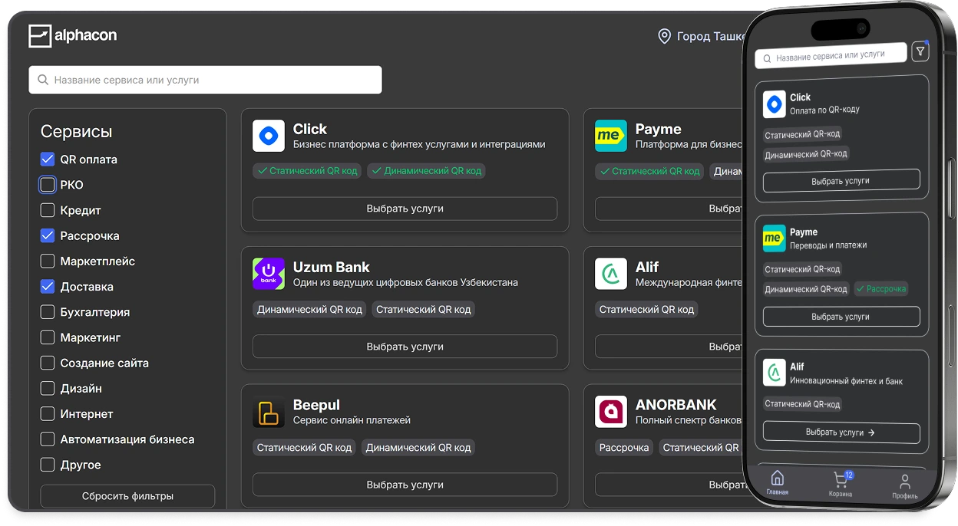Select Рассрочка tag on phone Payme card
The height and width of the screenshot is (526, 958).
pos(881,288)
